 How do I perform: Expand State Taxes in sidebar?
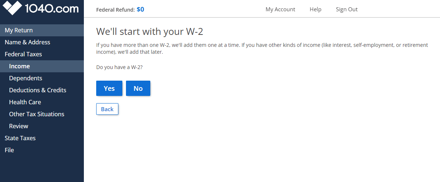click(20, 138)
